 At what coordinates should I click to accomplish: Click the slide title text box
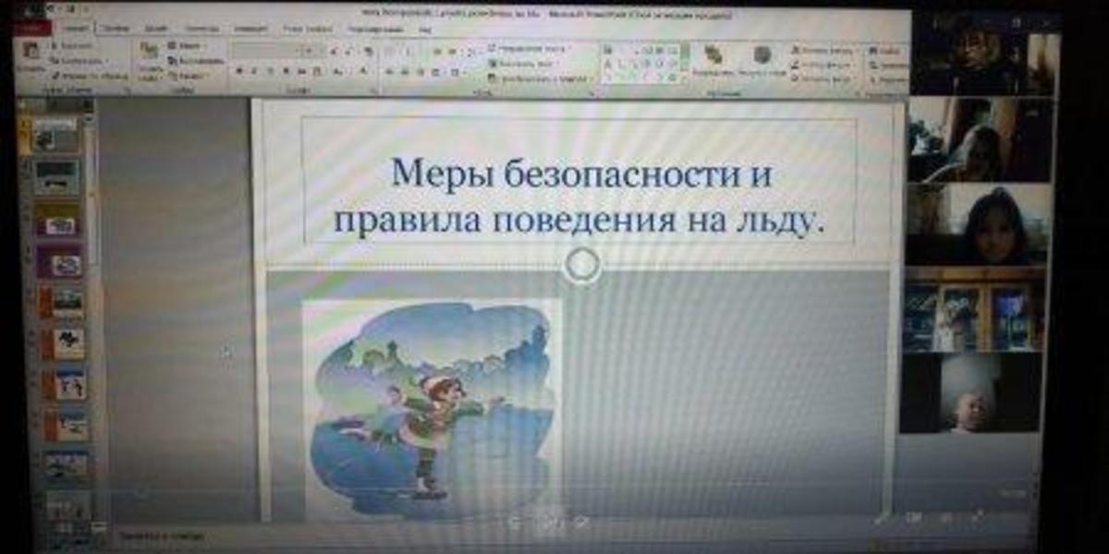click(x=579, y=195)
